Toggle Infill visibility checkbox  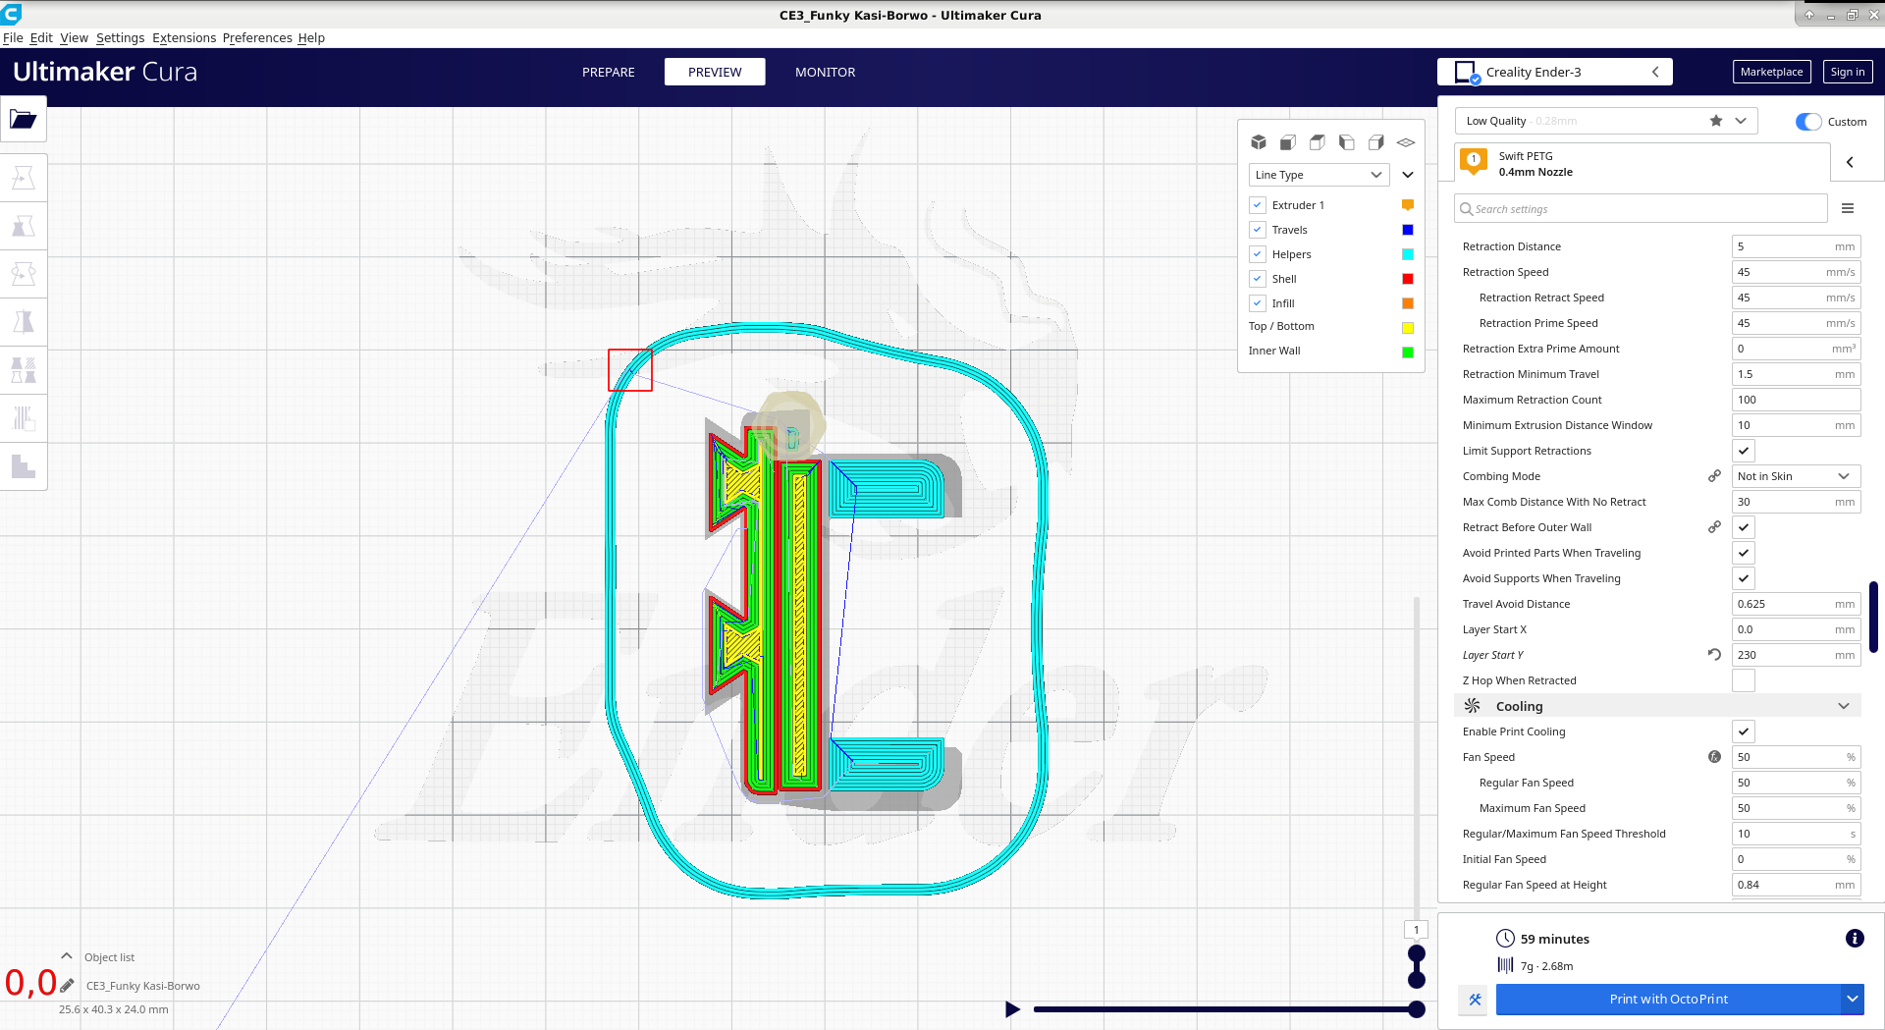tap(1258, 303)
